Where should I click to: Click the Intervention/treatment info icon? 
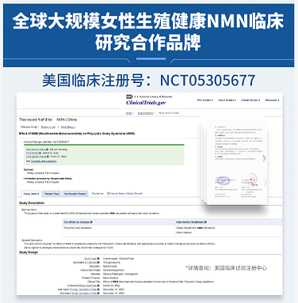(x=206, y=222)
